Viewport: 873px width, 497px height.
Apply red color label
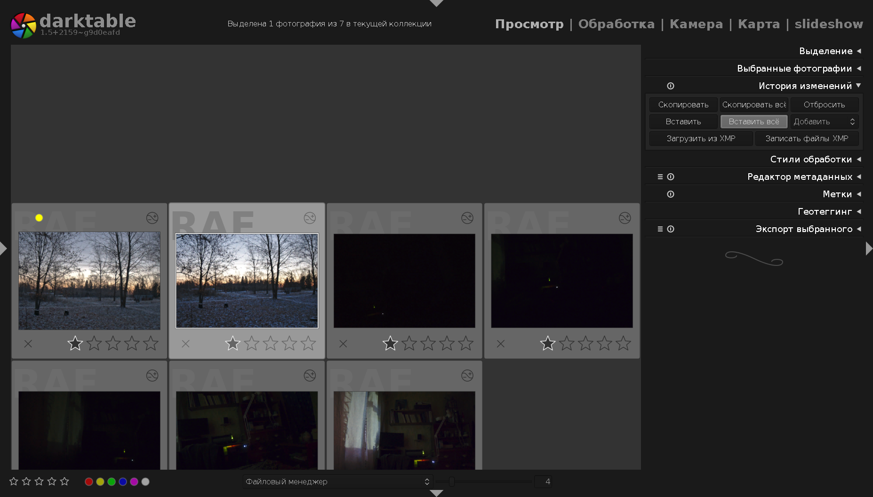[88, 481]
